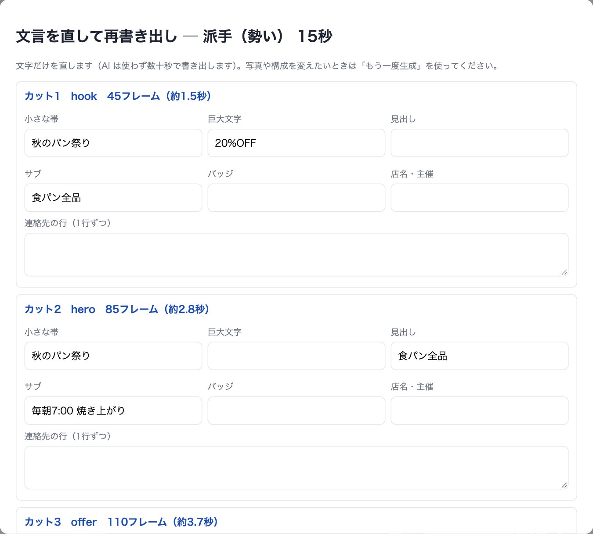This screenshot has height=534, width=593.
Task: Click the カット1 巨大文字 field 20%OFF
Action: pyautogui.click(x=296, y=143)
